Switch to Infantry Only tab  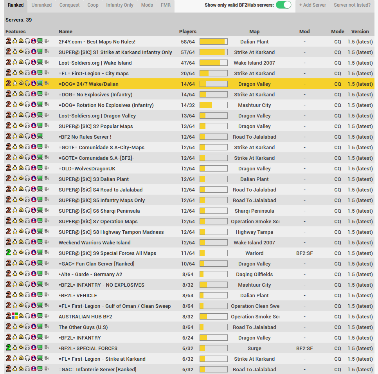[120, 5]
